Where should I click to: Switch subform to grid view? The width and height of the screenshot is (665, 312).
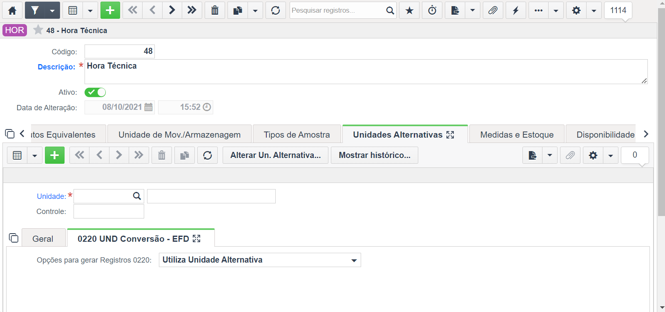tap(17, 155)
